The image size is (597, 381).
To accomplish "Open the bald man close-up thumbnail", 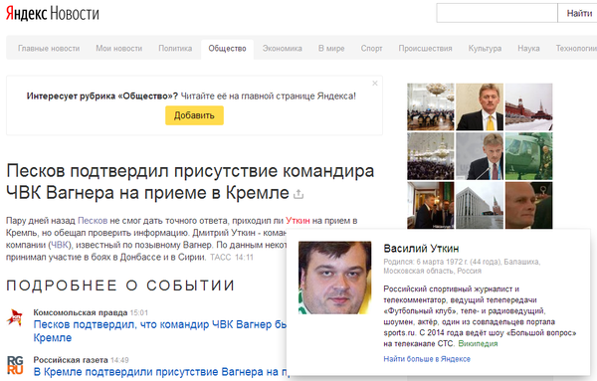I will (529, 205).
